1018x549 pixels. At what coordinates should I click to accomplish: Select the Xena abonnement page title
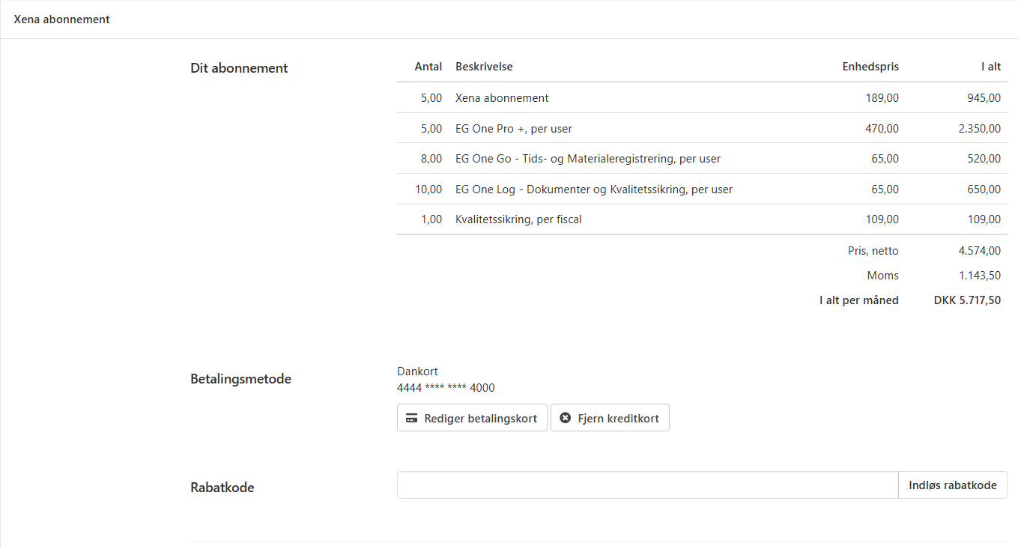click(61, 19)
